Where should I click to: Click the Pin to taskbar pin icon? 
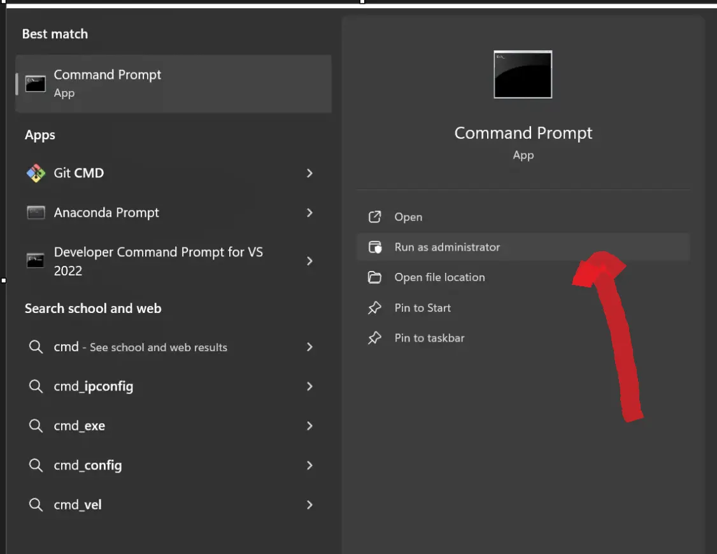pos(374,338)
